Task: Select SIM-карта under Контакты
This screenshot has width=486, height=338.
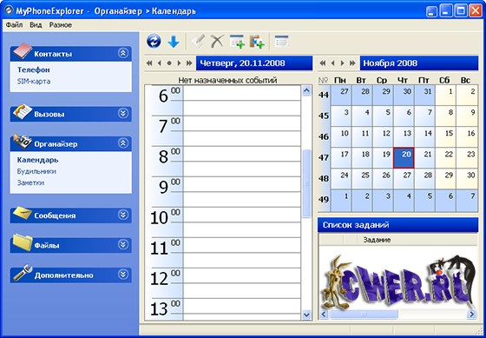Action: tap(34, 82)
